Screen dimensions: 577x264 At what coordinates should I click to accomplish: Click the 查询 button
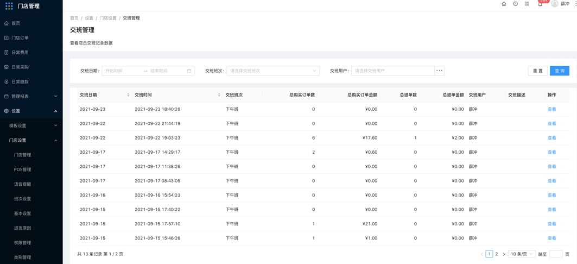pos(560,71)
